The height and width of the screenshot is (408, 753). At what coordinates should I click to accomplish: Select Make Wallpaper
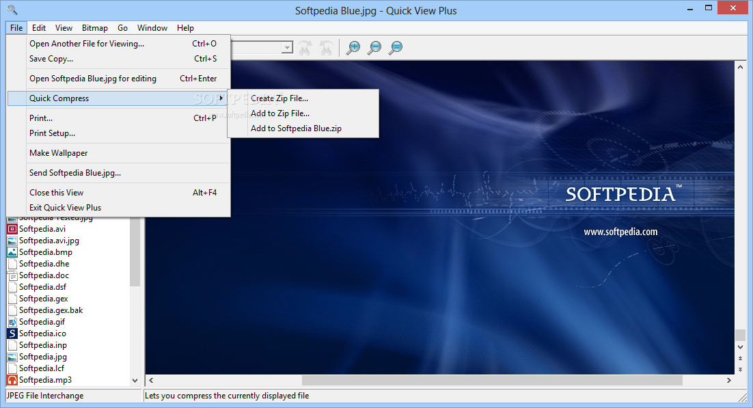119,153
